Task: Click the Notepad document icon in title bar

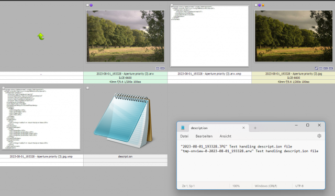Action: pyautogui.click(x=183, y=128)
